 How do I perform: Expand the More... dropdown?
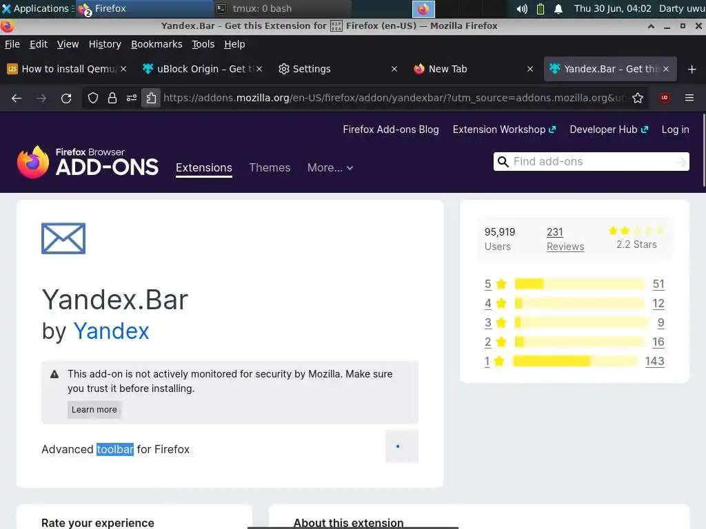click(x=330, y=168)
